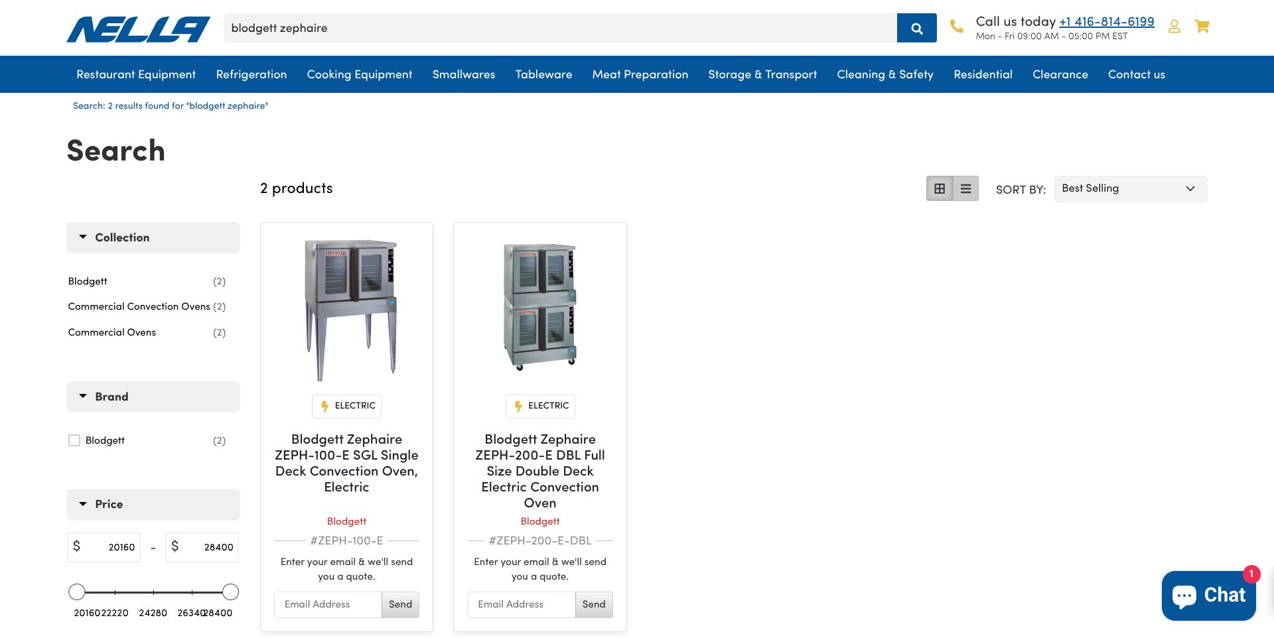The width and height of the screenshot is (1274, 638).
Task: Click the Electric badge on ZEPH-100-E
Action: click(x=347, y=406)
